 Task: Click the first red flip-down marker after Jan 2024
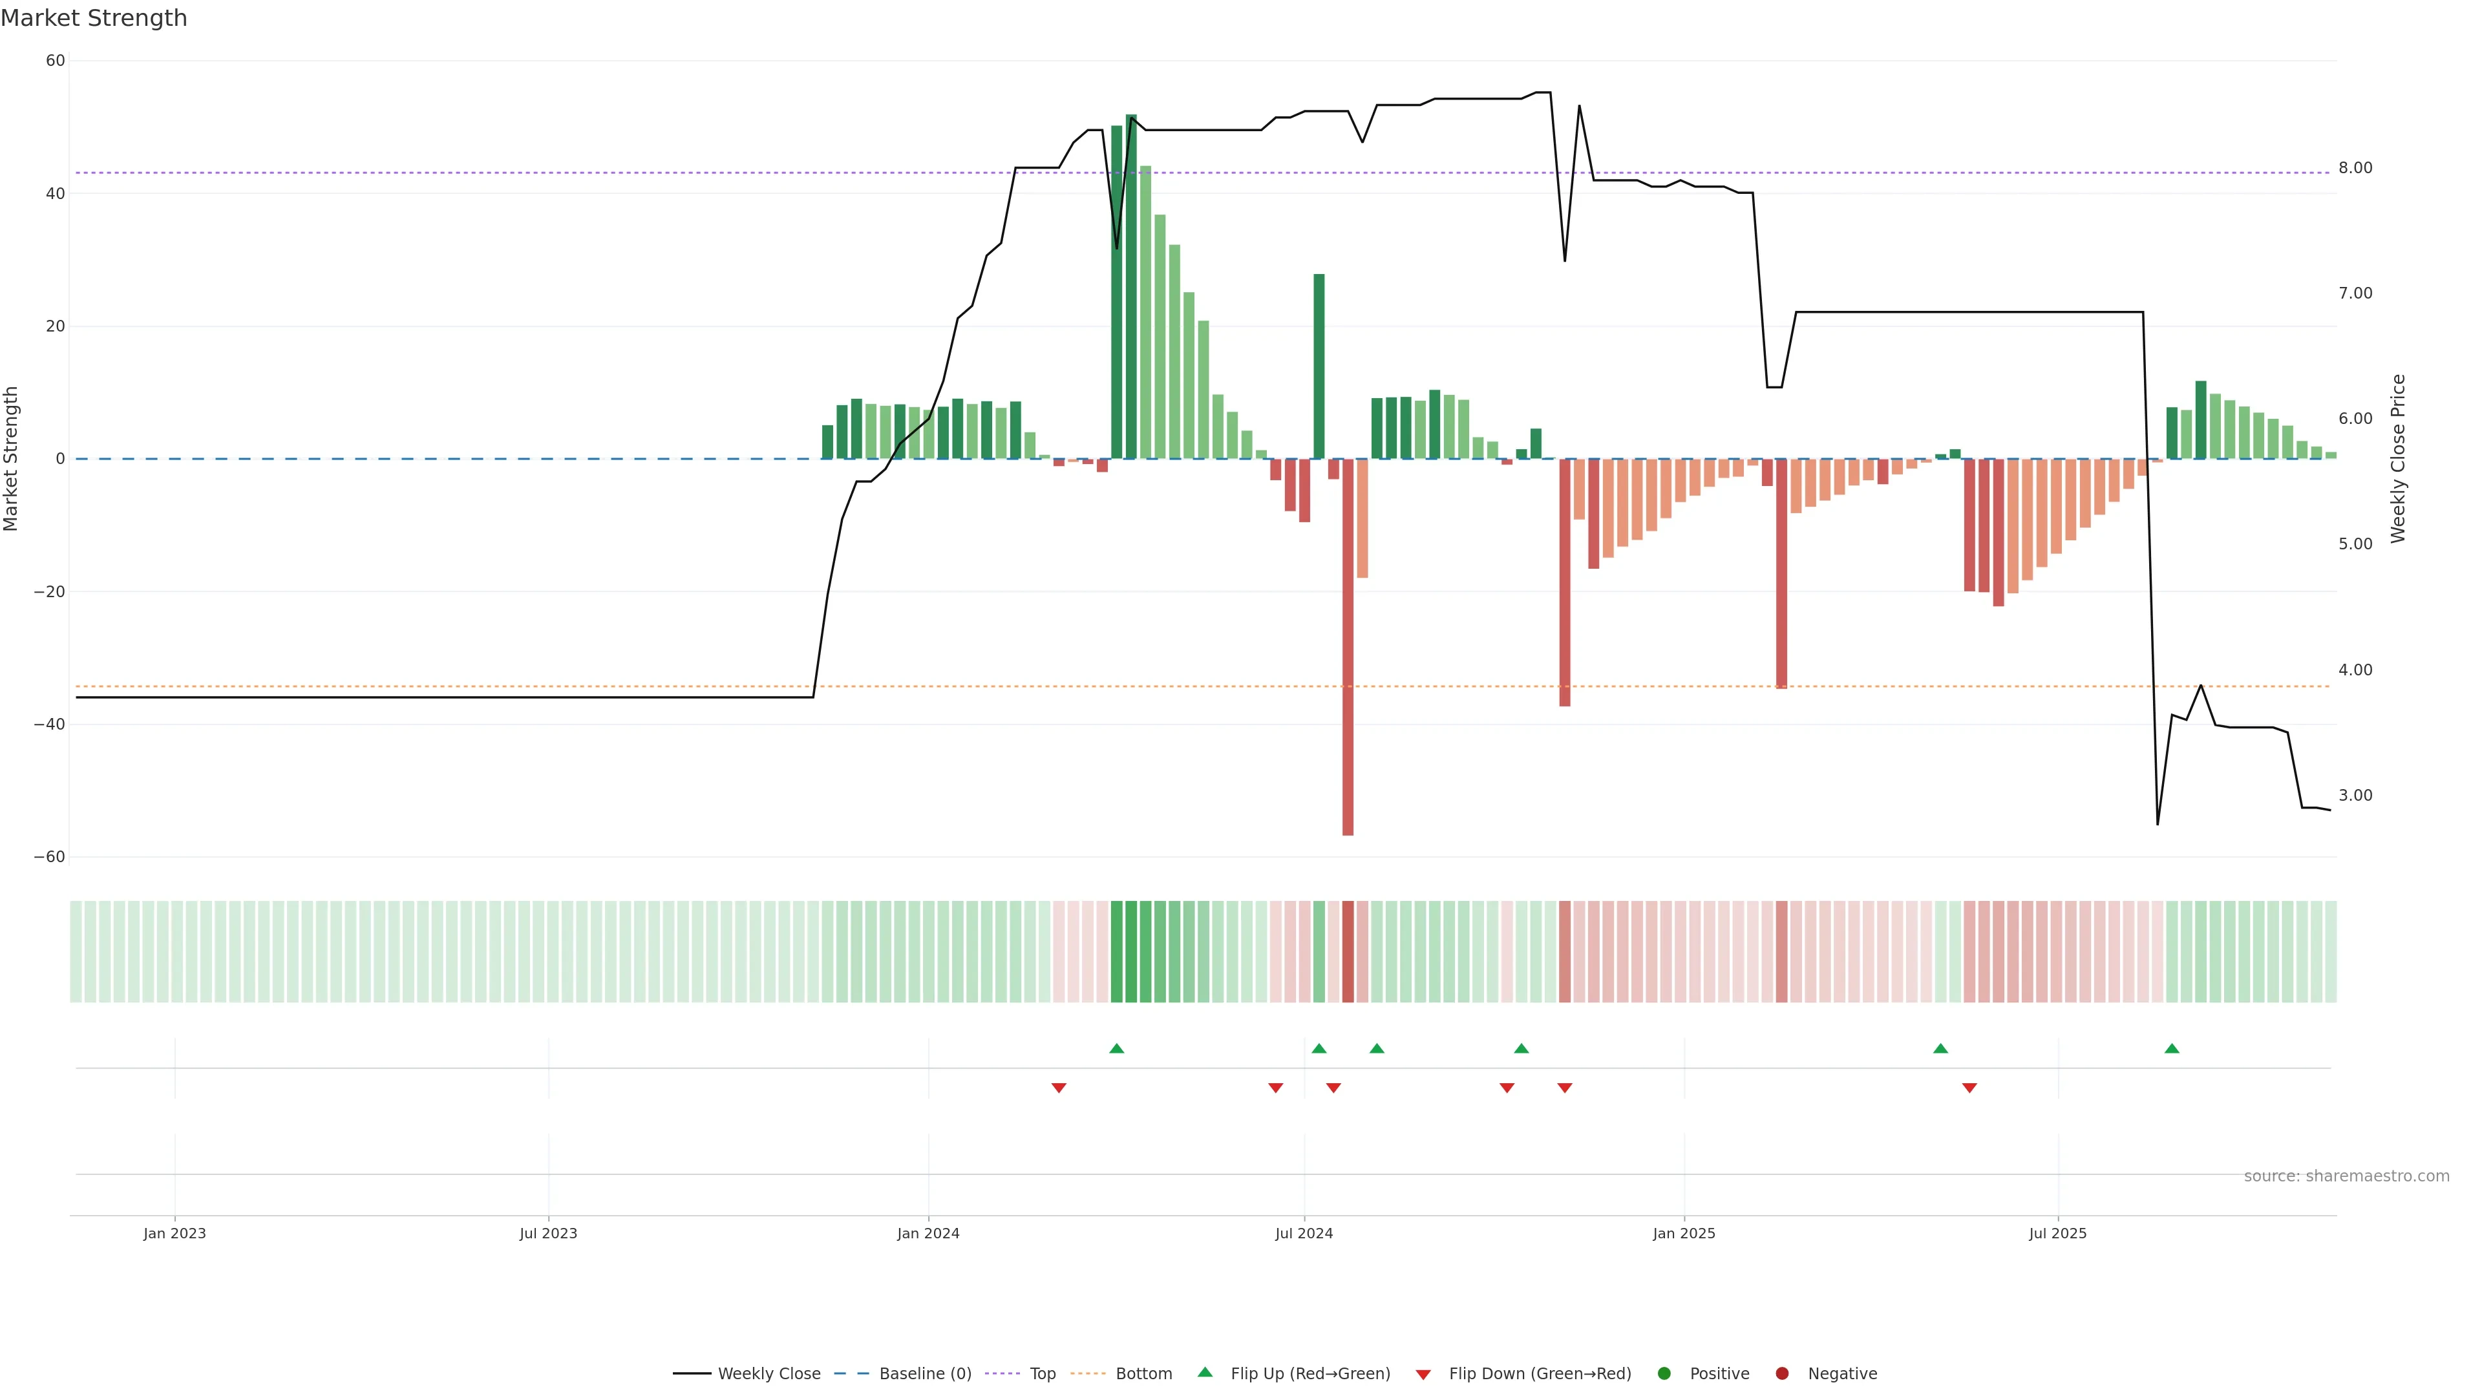point(1059,1088)
